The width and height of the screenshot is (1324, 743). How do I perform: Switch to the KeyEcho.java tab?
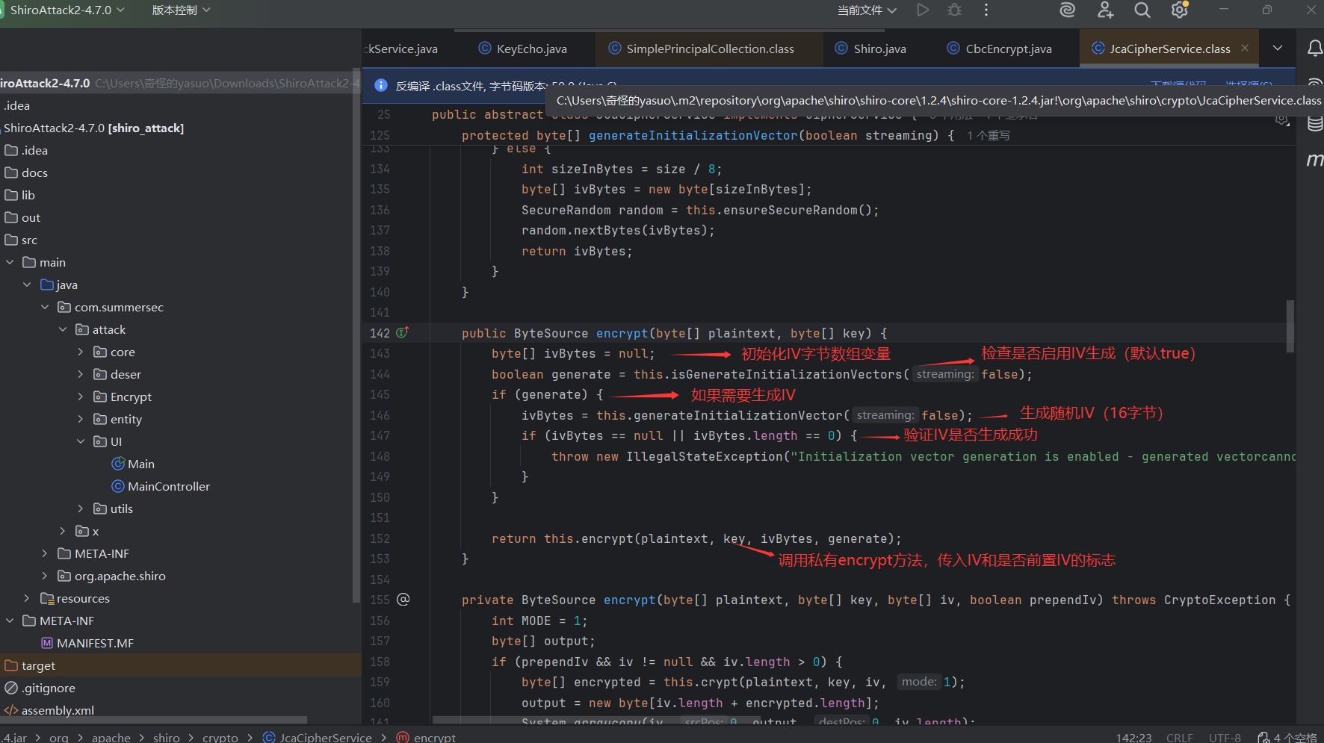coord(531,49)
